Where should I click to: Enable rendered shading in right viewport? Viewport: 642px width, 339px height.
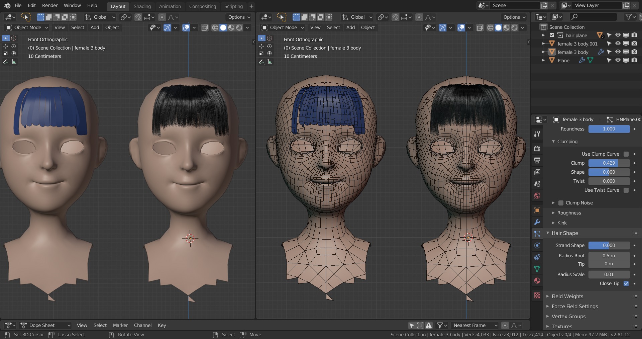pyautogui.click(x=514, y=28)
